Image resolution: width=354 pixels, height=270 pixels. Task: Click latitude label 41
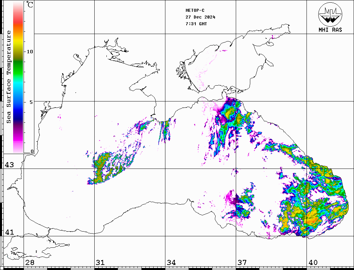pyautogui.click(x=9, y=232)
